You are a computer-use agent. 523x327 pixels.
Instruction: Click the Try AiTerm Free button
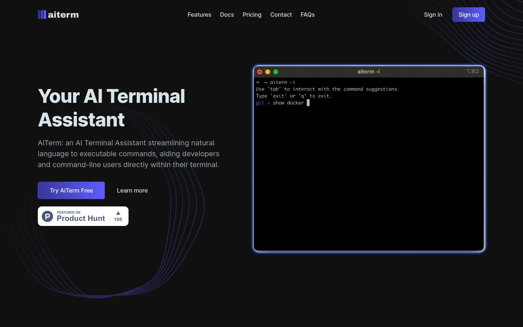click(x=71, y=190)
